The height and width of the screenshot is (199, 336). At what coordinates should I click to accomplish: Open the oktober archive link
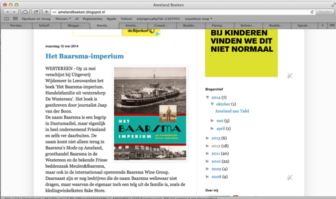223,104
